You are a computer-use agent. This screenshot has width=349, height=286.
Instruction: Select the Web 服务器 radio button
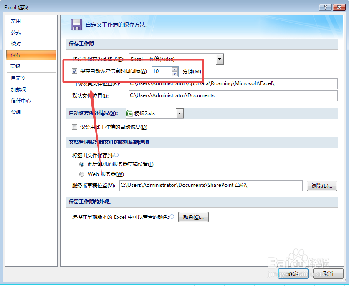[x=82, y=174]
